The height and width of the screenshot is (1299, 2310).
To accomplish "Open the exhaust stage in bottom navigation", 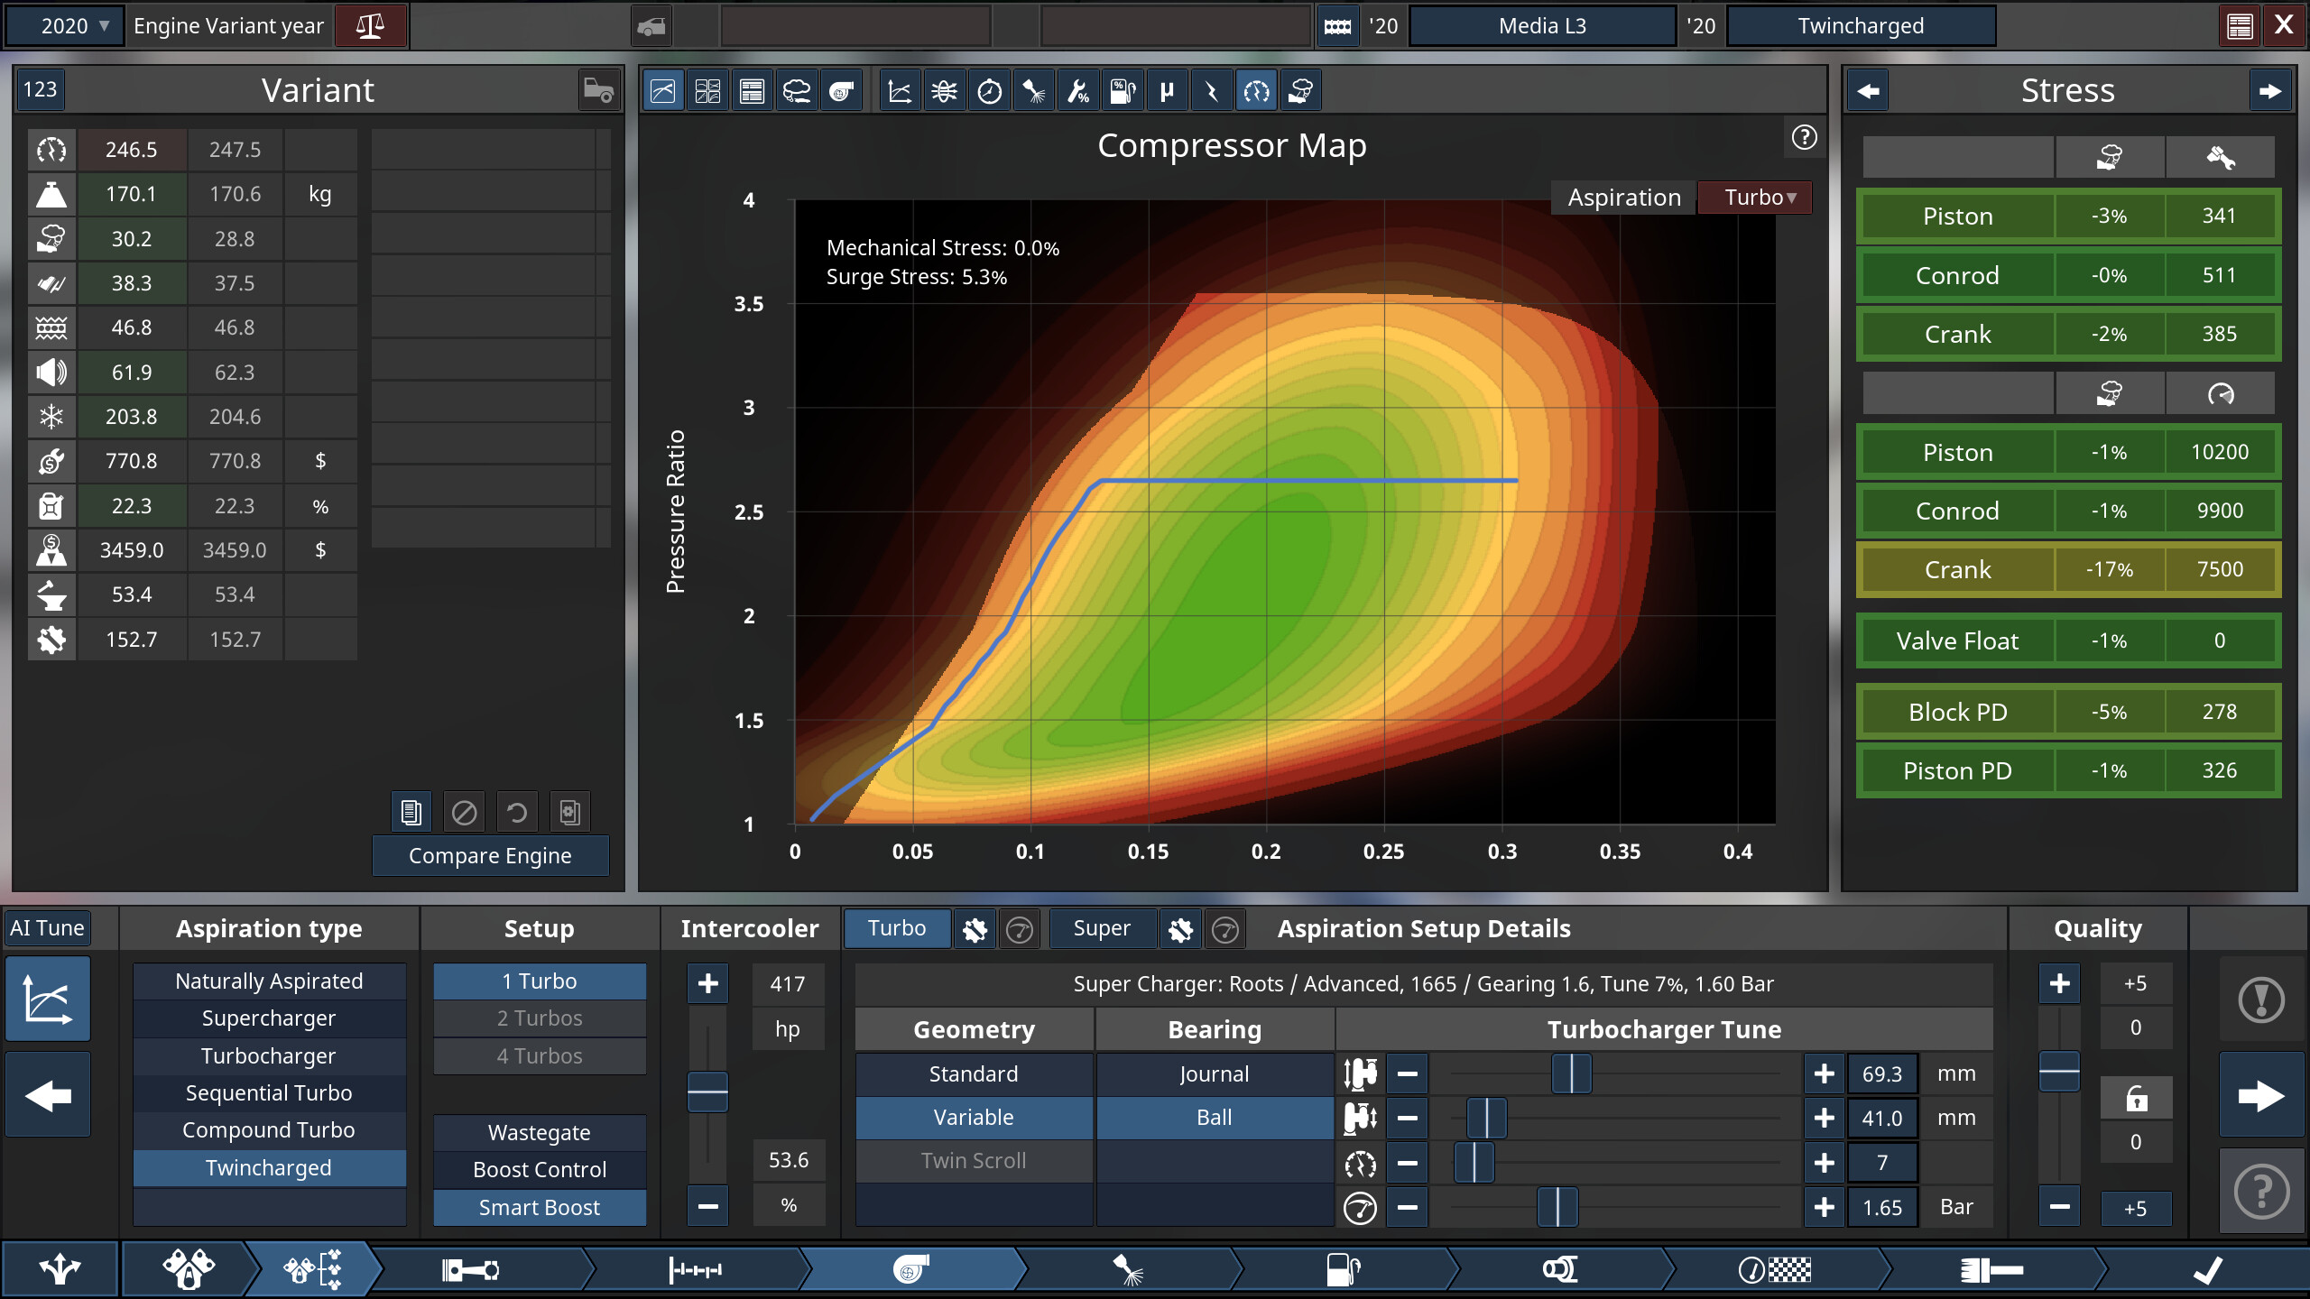I will tap(1562, 1269).
